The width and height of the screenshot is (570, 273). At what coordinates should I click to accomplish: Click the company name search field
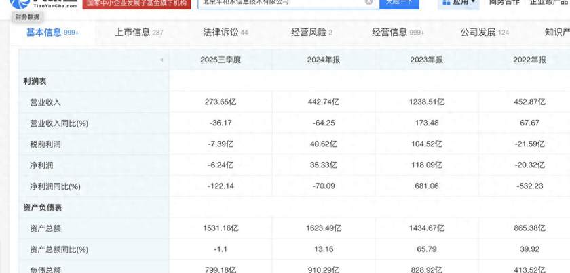click(278, 3)
